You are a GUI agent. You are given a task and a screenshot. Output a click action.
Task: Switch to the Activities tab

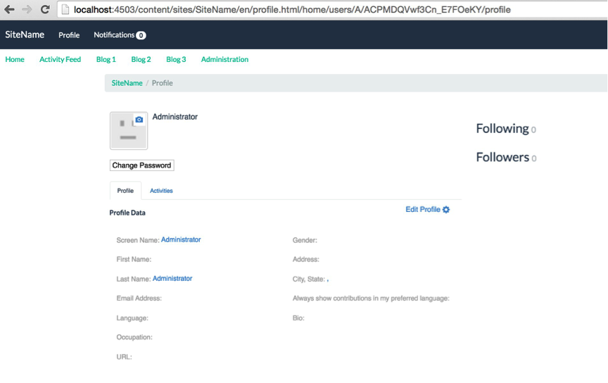161,191
